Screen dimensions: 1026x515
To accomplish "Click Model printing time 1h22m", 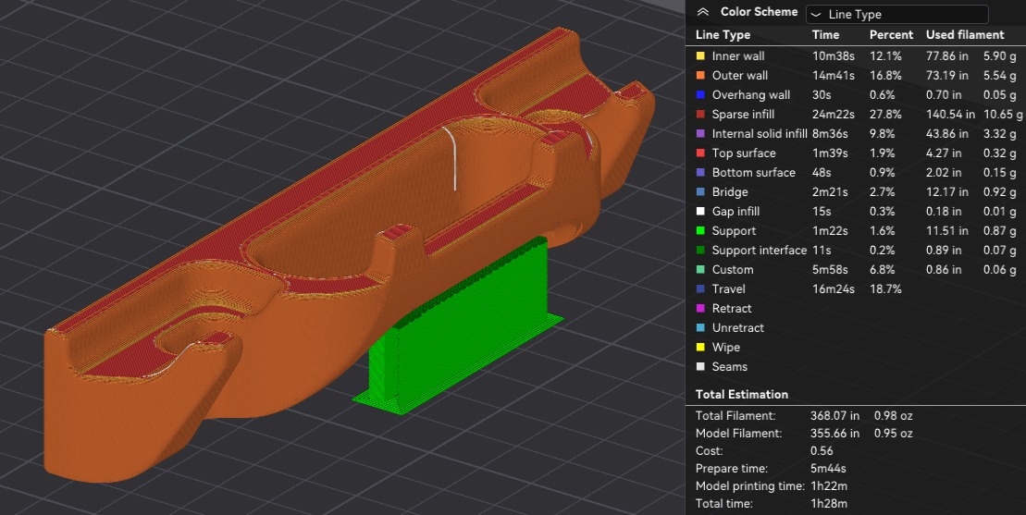I will (829, 486).
